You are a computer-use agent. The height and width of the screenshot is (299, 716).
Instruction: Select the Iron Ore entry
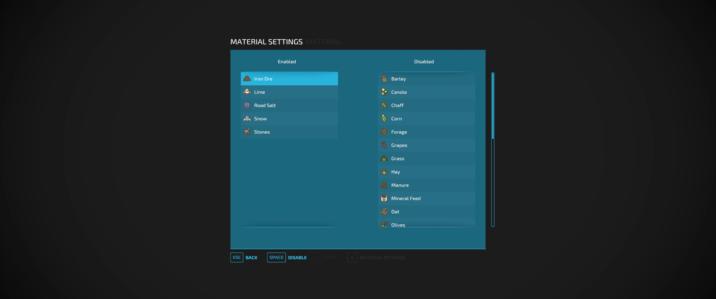[x=289, y=79]
